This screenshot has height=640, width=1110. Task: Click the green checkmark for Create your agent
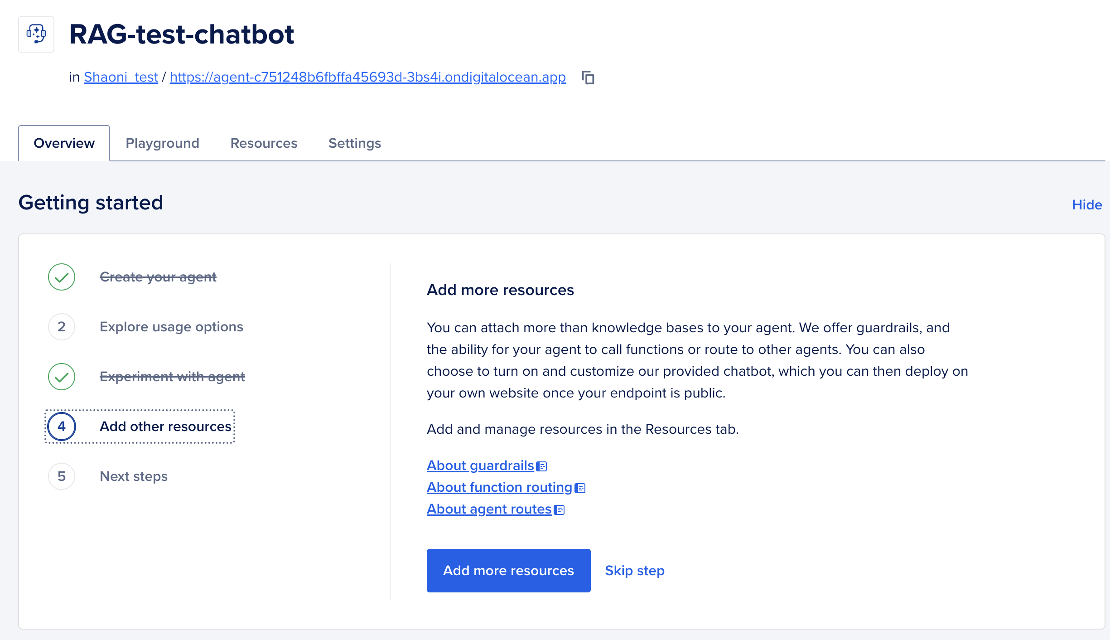62,277
